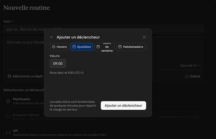Select the Quotidien schedule tab
216x139 pixels.
pyautogui.click(x=82, y=47)
